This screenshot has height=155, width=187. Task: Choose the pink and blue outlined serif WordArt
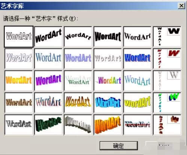click(48, 103)
